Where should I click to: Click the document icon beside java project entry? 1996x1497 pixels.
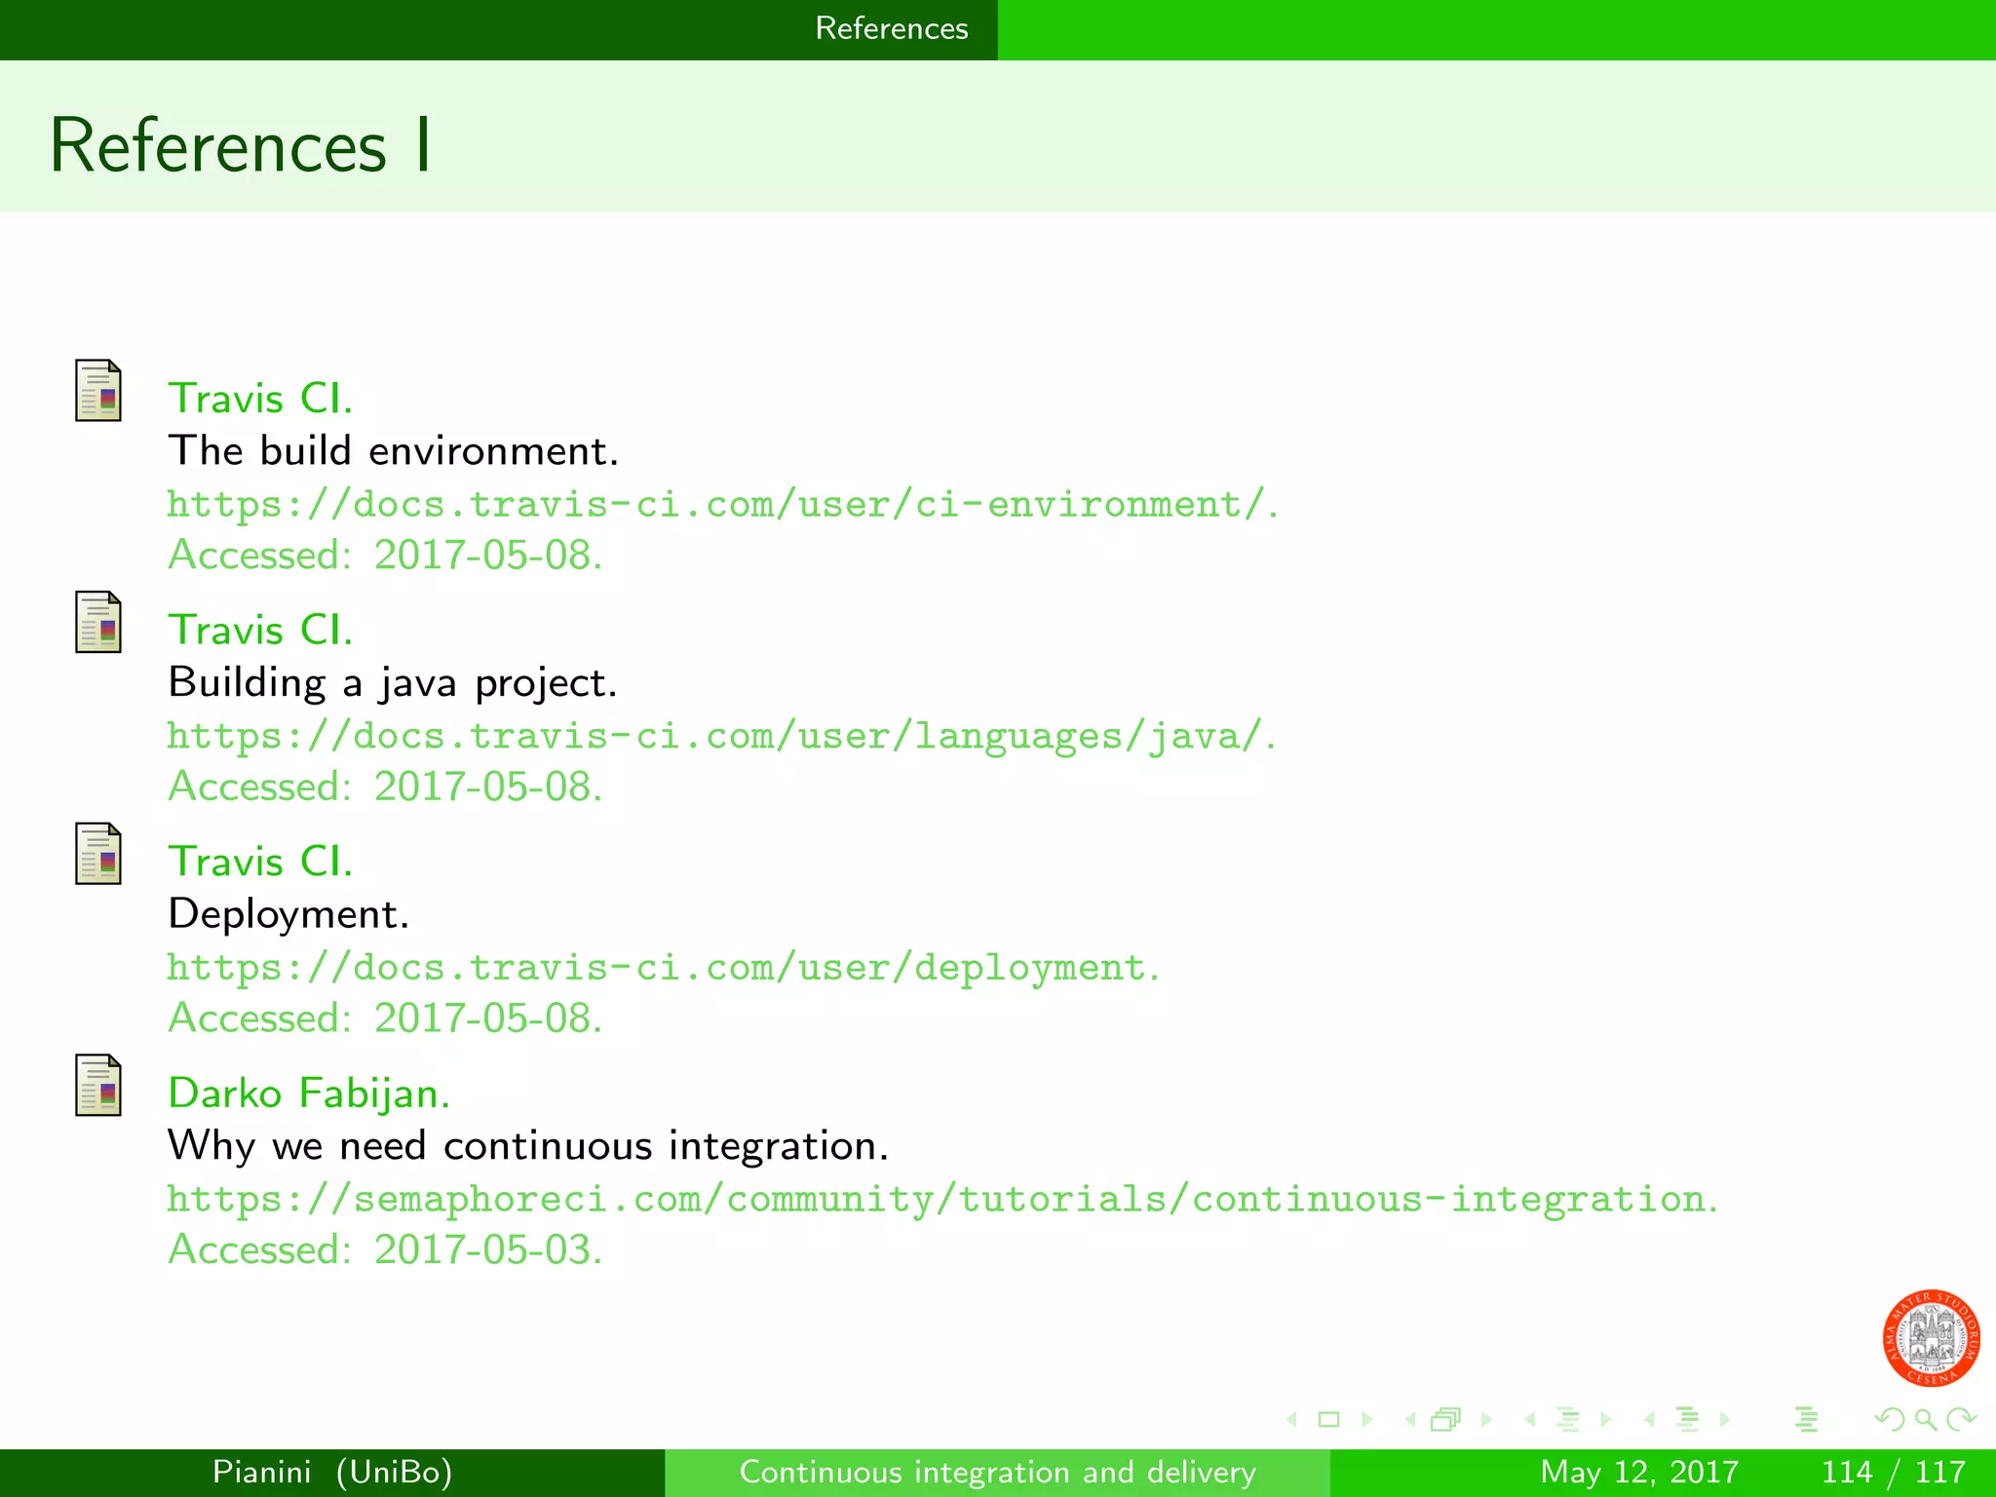point(98,622)
